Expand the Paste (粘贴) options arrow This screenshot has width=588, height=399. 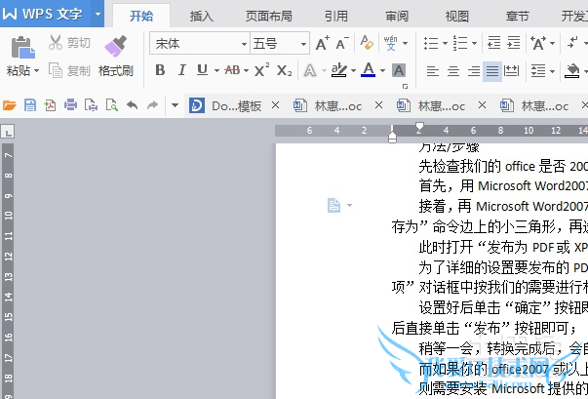(x=36, y=70)
